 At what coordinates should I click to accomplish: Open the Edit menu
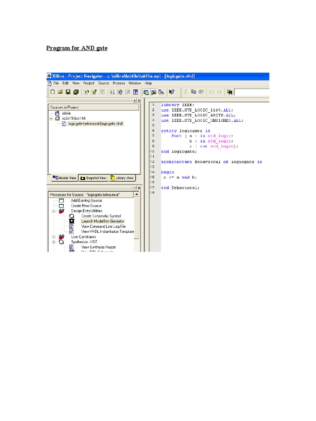65,83
